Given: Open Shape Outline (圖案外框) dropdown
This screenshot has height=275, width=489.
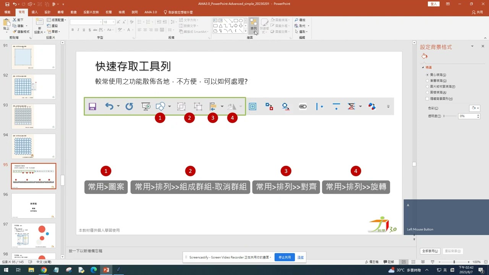Looking at the screenshot, I should 280,26.
